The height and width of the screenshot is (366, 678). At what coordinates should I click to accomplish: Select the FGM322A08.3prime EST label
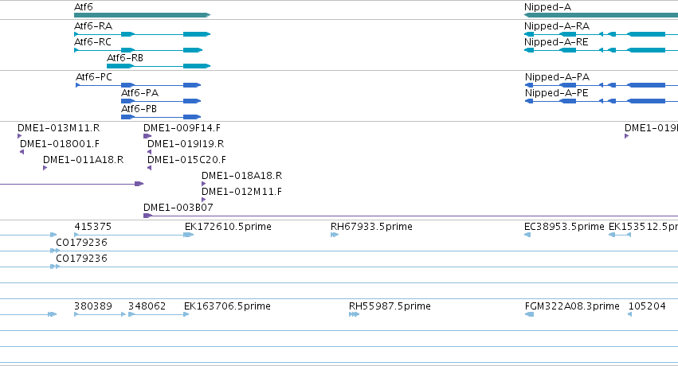572,306
